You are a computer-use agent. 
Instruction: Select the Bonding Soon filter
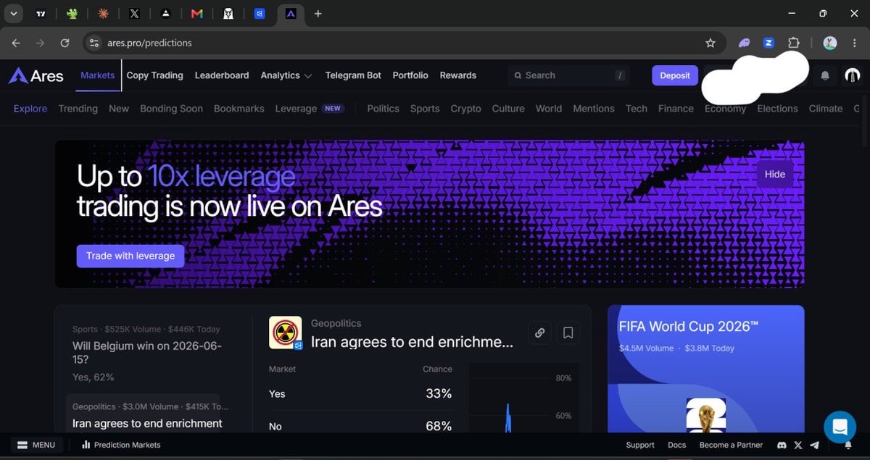[171, 109]
